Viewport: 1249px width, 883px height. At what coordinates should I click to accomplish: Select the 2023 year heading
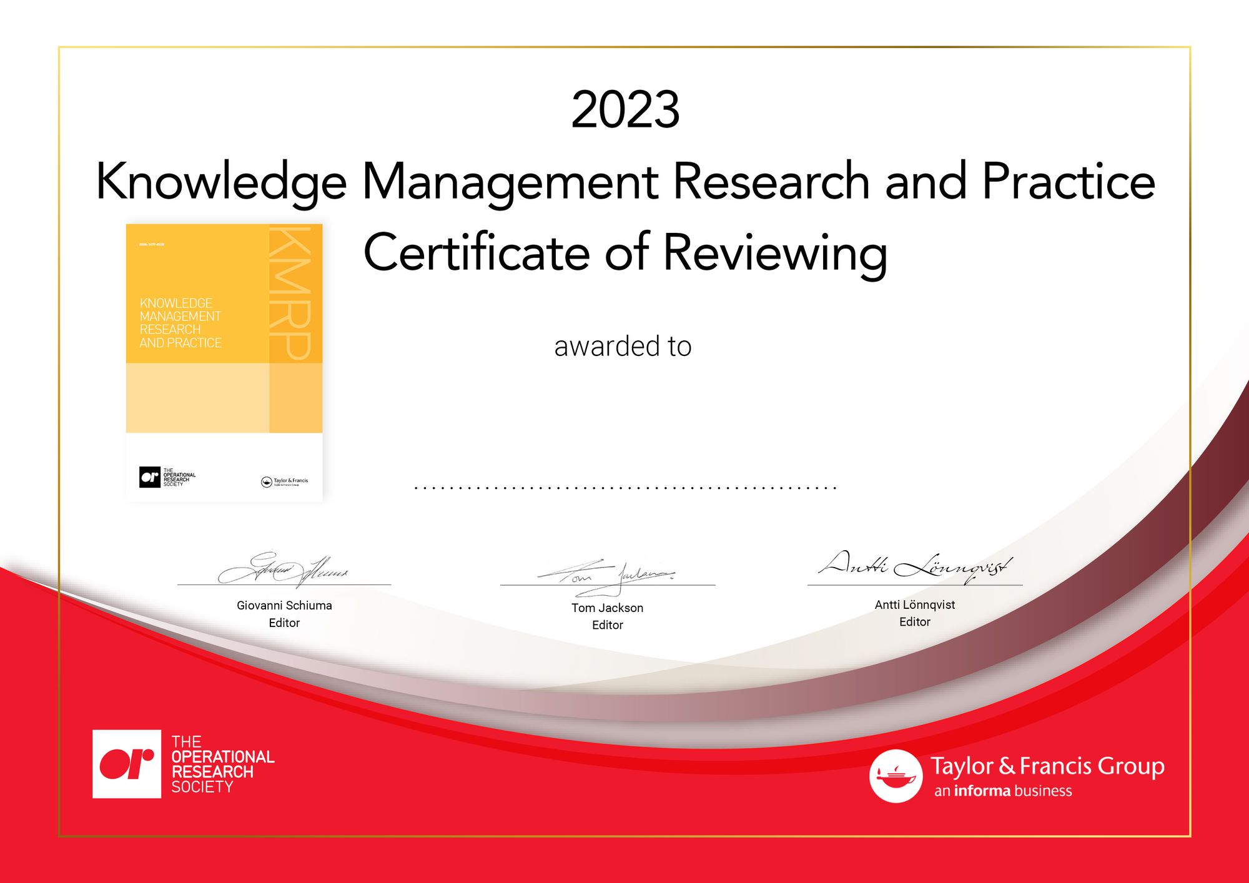pyautogui.click(x=625, y=110)
